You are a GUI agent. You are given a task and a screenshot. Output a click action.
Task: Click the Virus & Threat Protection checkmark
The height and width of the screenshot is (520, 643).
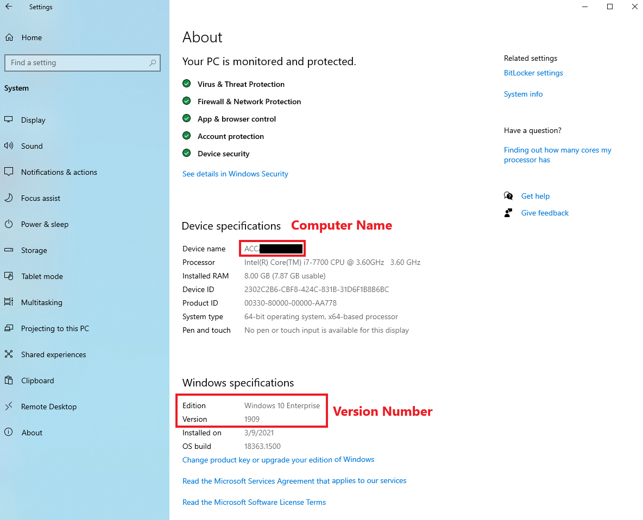tap(187, 84)
